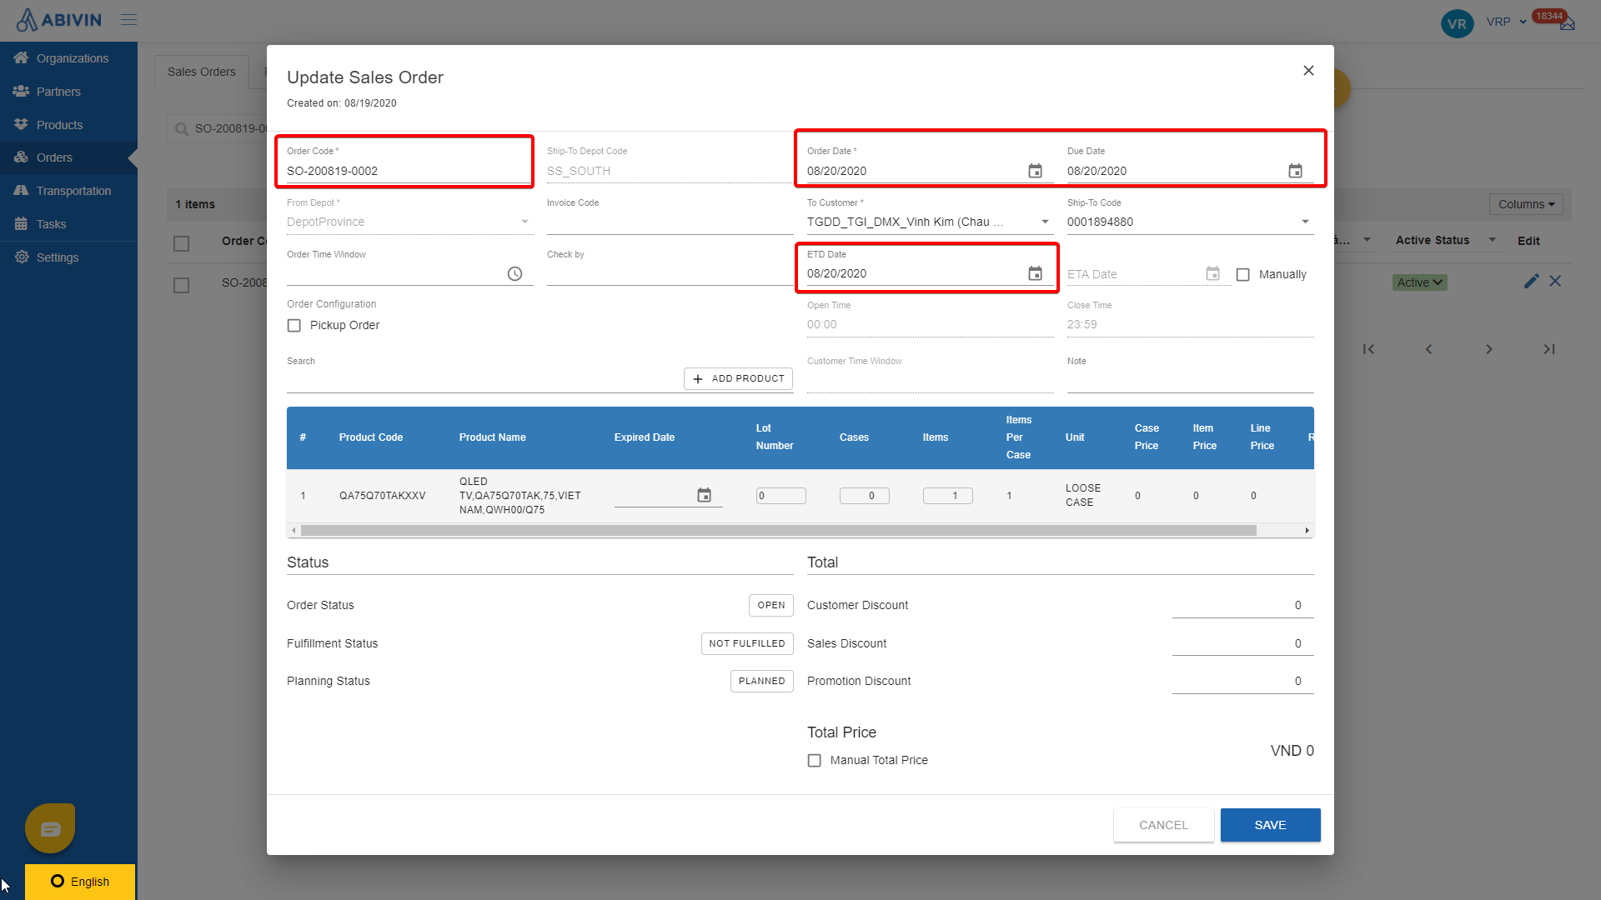Click the search magnifier icon in orders list
1601x900 pixels.
click(181, 128)
